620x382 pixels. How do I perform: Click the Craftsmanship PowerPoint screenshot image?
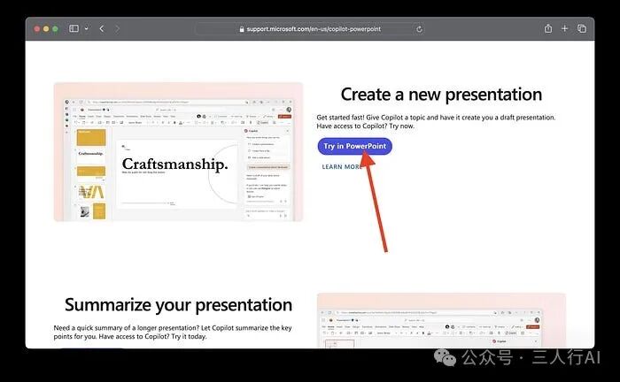coord(178,152)
